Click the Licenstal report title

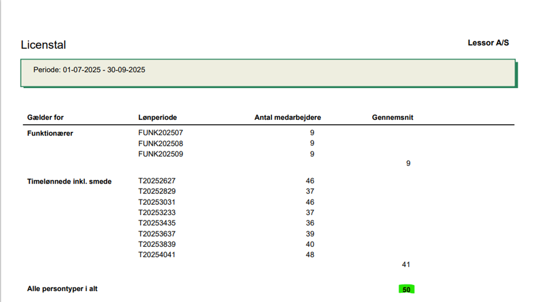point(43,45)
